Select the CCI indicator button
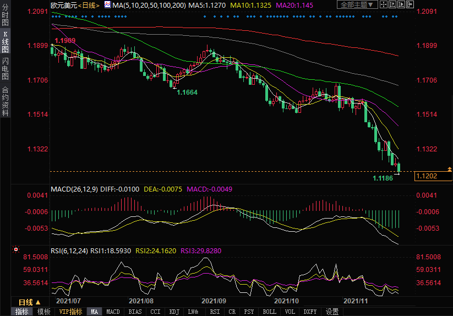453x316 pixels. point(155,312)
